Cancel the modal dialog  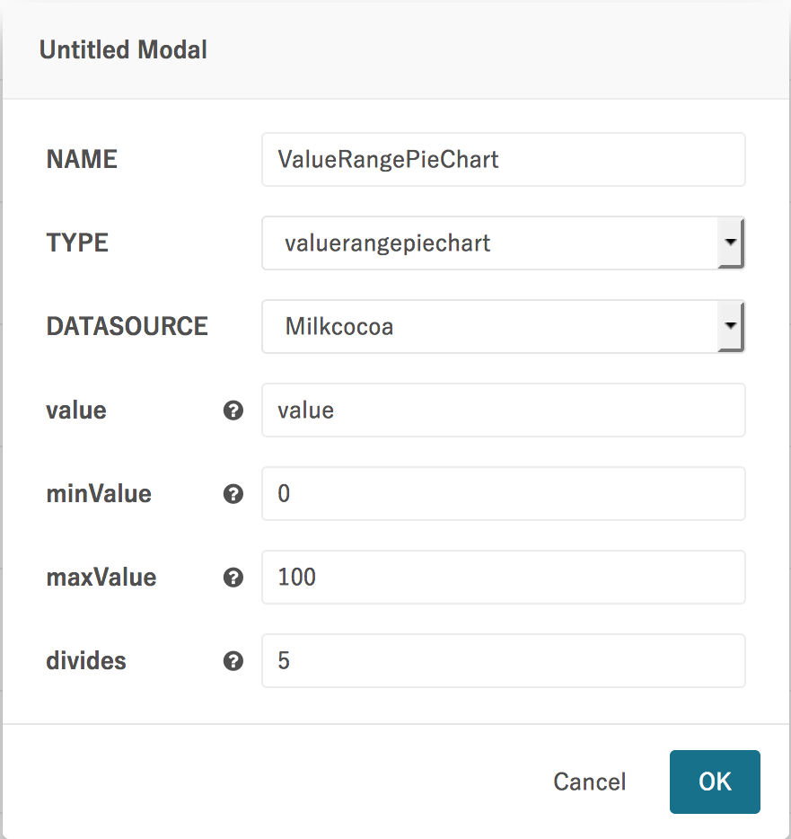point(589,782)
